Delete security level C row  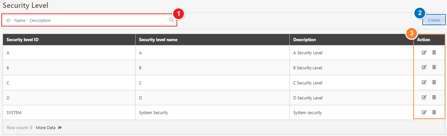coord(434,82)
